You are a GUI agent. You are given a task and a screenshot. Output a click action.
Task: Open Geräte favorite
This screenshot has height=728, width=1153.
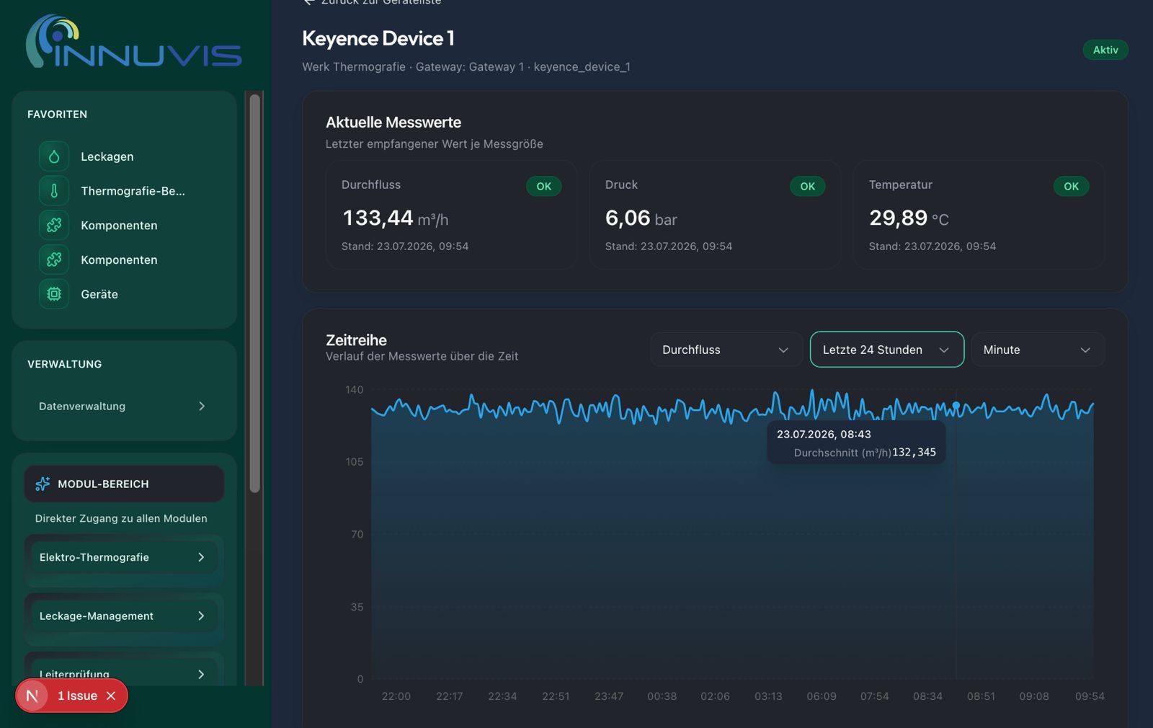point(124,294)
